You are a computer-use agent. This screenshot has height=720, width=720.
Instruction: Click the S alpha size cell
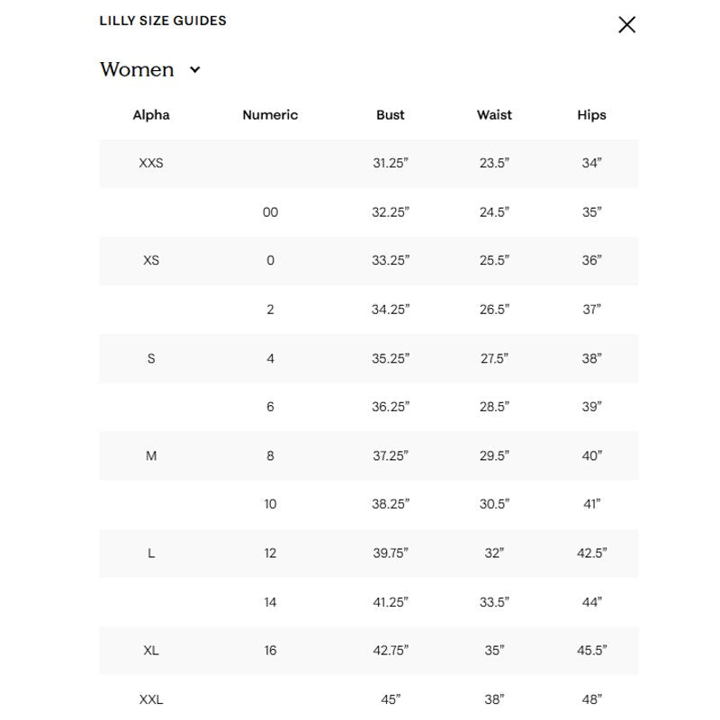(151, 358)
